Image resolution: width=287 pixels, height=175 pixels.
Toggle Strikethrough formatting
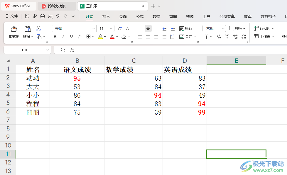80,37
